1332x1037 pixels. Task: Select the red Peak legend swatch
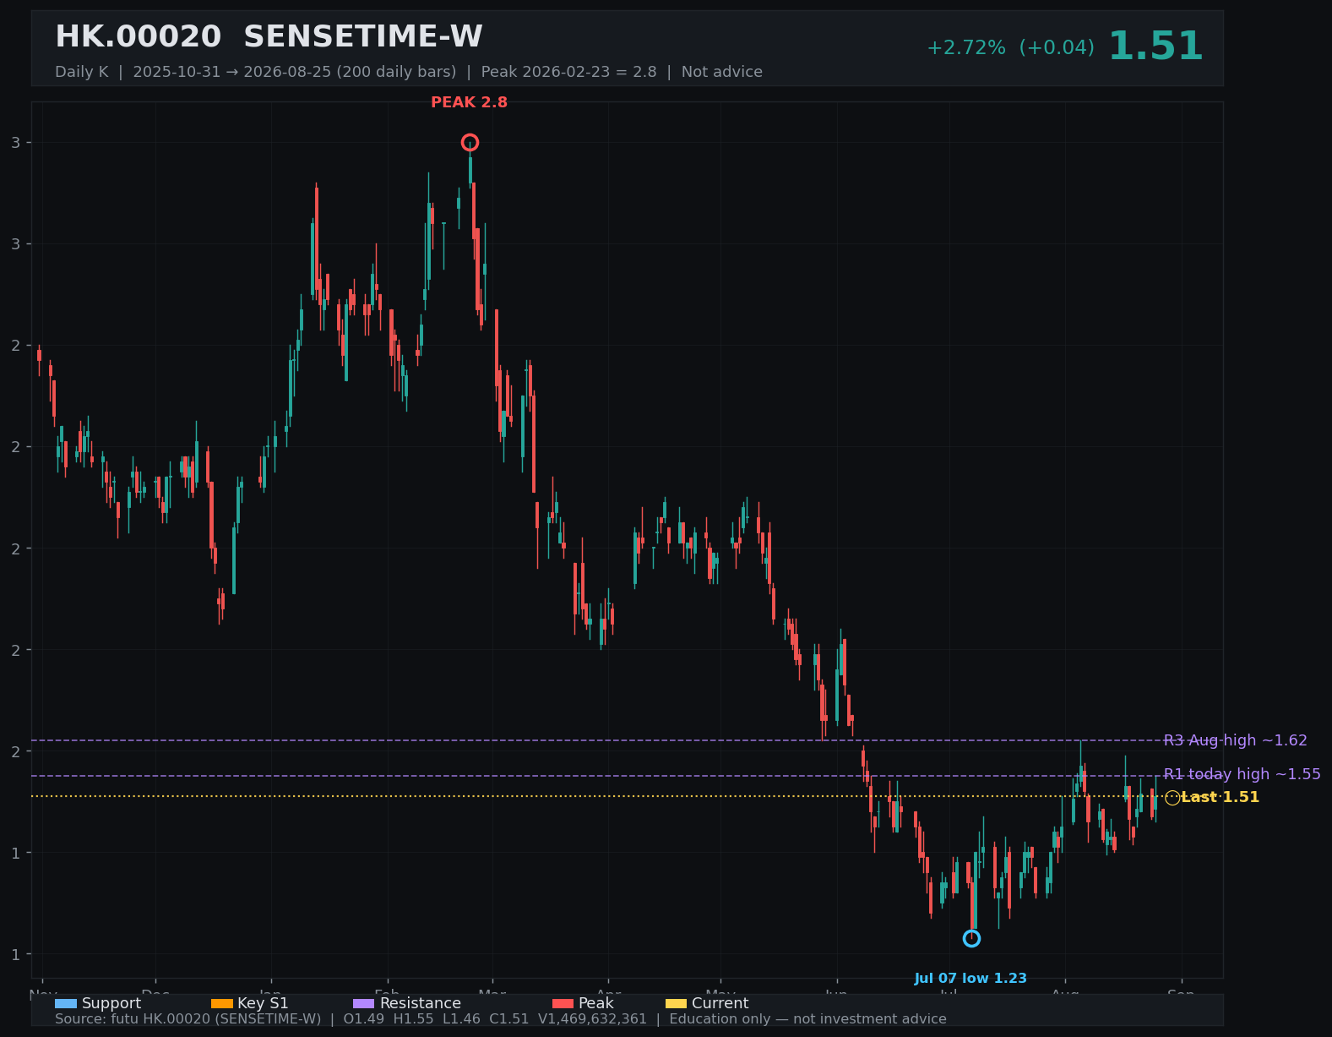pyautogui.click(x=563, y=1003)
